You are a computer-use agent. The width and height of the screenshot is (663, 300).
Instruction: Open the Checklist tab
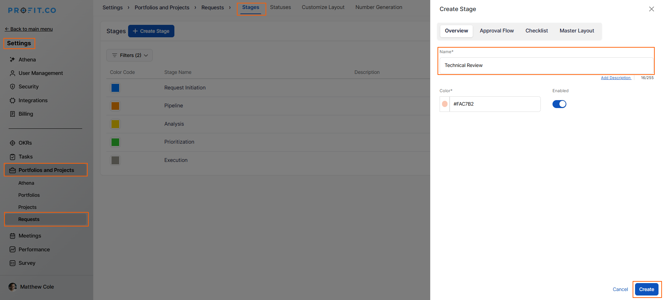click(x=537, y=31)
